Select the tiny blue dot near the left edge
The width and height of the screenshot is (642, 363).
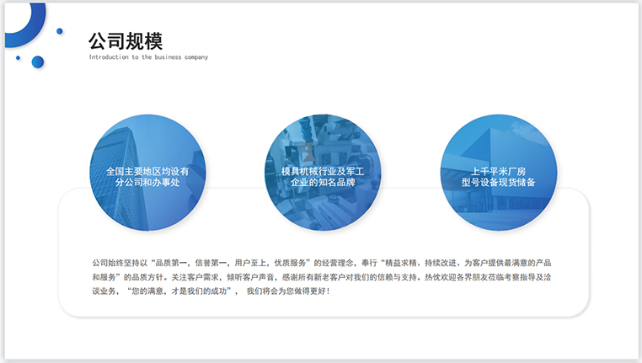[x=18, y=58]
